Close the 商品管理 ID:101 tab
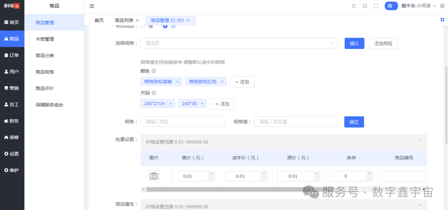The height and width of the screenshot is (210, 448). click(188, 20)
